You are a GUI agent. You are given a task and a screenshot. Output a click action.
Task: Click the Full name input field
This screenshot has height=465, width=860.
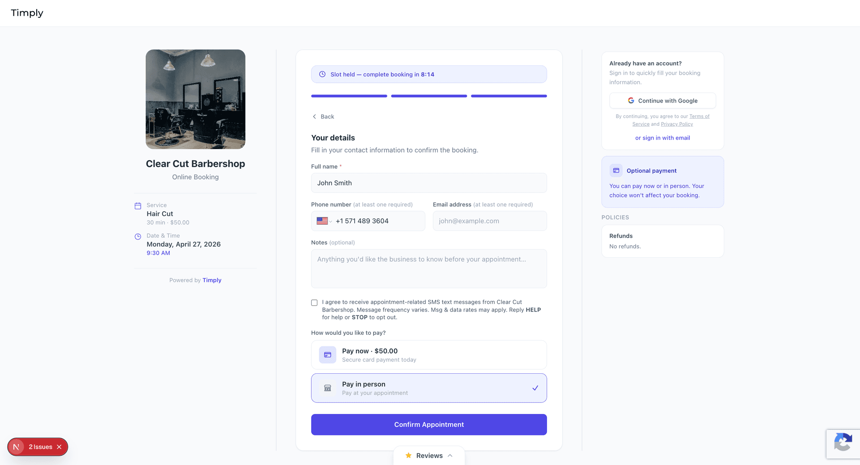coord(429,183)
